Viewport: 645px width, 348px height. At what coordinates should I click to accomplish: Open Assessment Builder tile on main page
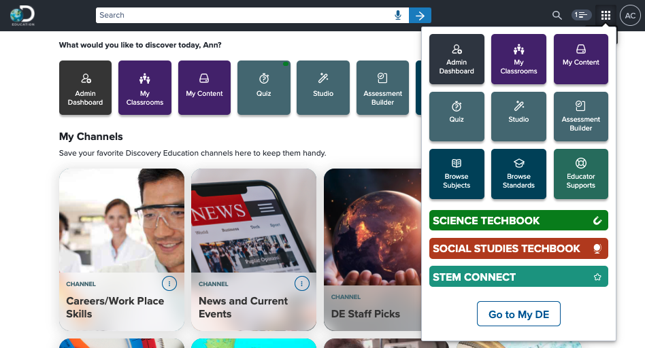click(382, 88)
